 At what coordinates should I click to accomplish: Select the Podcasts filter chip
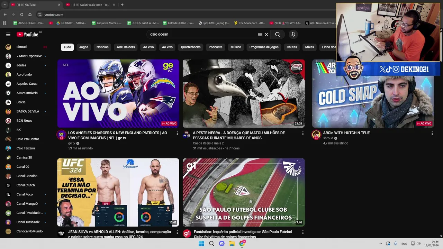click(215, 47)
